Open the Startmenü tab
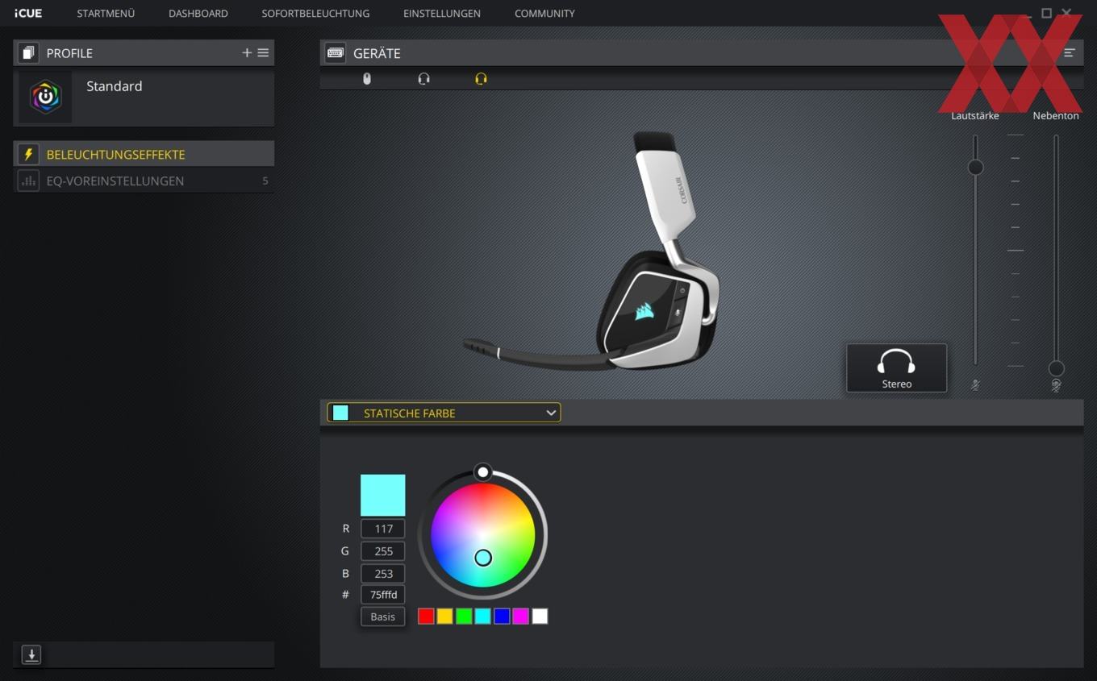Image resolution: width=1097 pixels, height=681 pixels. point(106,14)
